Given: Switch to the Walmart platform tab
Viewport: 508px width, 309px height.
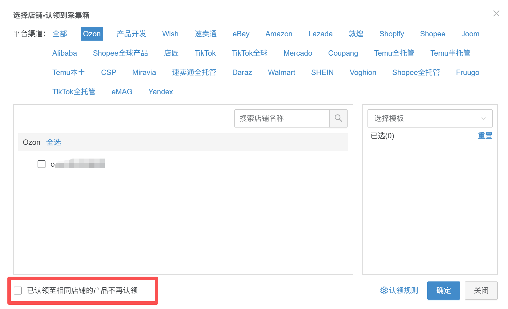Looking at the screenshot, I should (282, 72).
